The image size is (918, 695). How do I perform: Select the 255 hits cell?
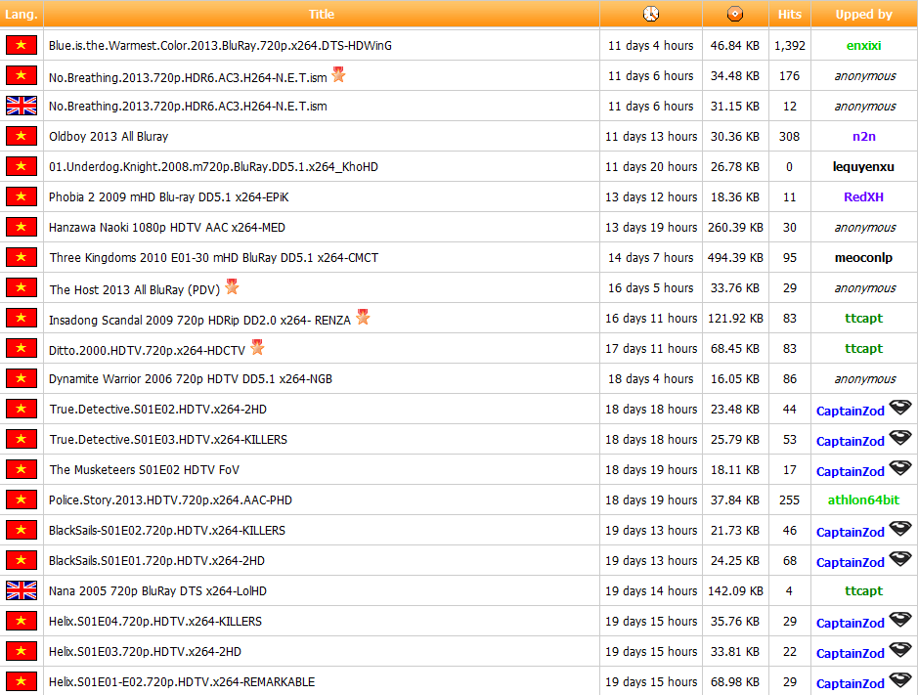(x=789, y=500)
